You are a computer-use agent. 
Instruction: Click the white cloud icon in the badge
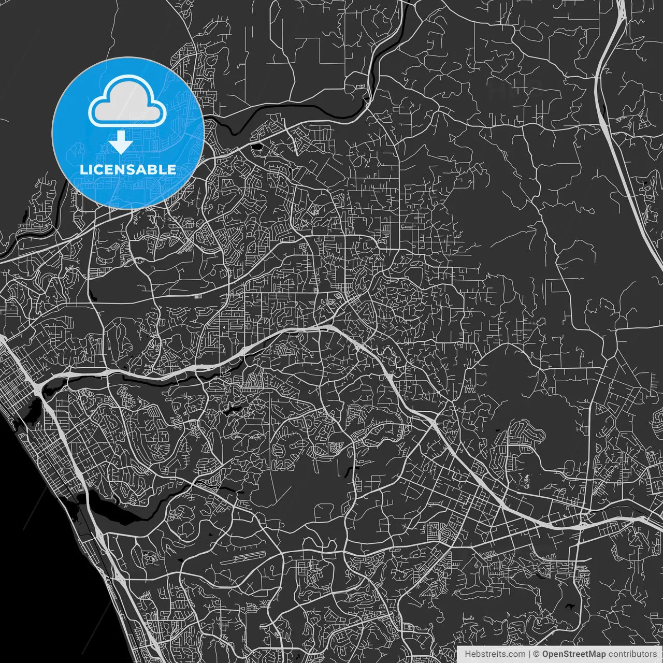coord(127,101)
